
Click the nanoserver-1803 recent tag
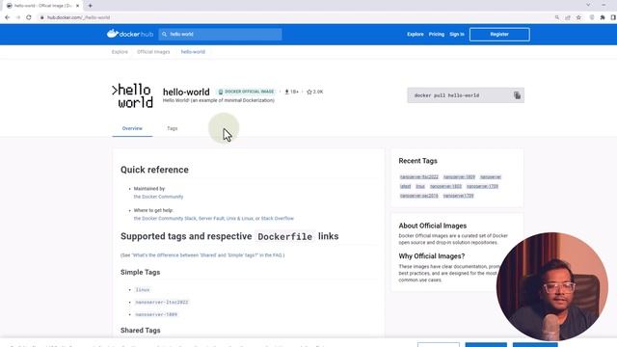point(445,186)
